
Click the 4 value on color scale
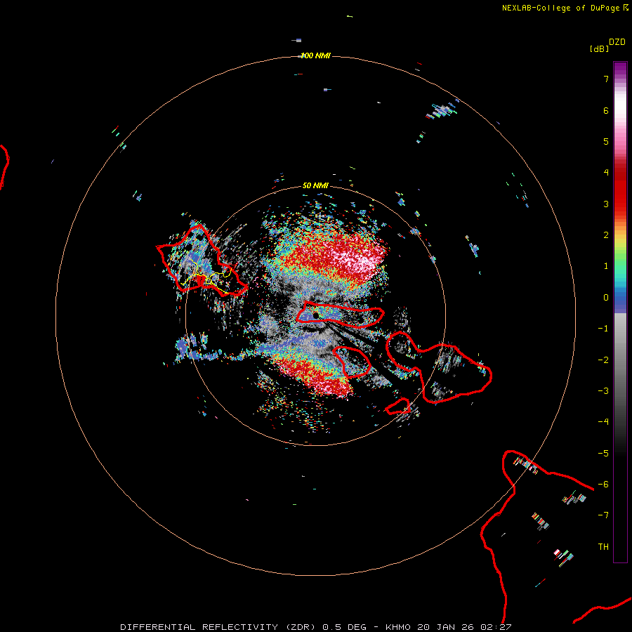[606, 173]
